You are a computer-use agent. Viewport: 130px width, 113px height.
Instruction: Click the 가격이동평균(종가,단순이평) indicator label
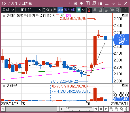pyautogui.click(x=29, y=16)
